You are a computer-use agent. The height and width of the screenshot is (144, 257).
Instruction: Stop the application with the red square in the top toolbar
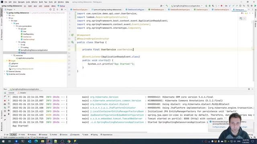pyautogui.click(x=221, y=6)
